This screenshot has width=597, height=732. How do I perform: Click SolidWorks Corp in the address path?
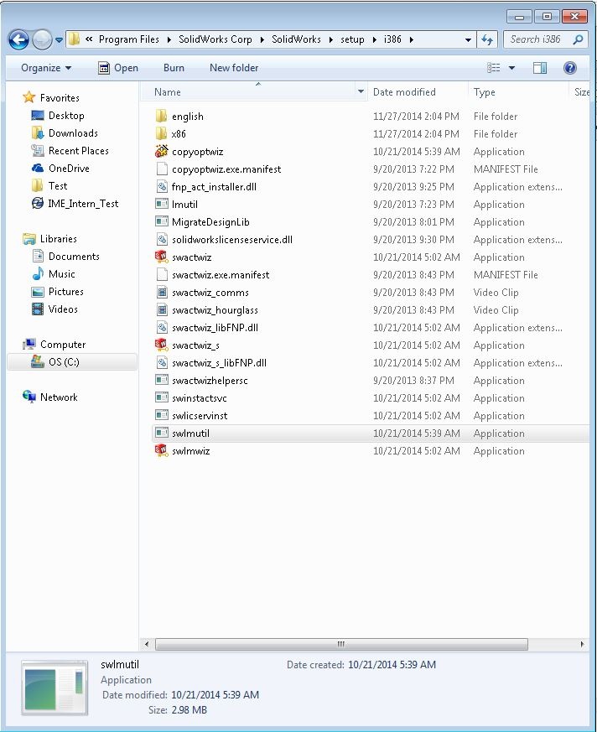pos(215,39)
